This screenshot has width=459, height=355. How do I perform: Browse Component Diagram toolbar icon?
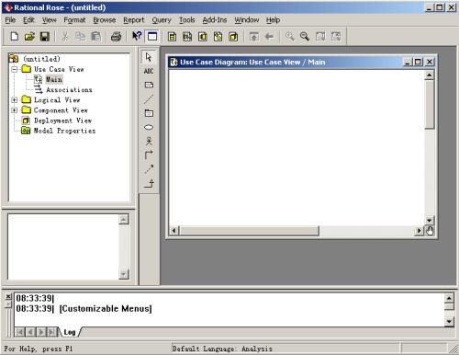[x=203, y=37]
